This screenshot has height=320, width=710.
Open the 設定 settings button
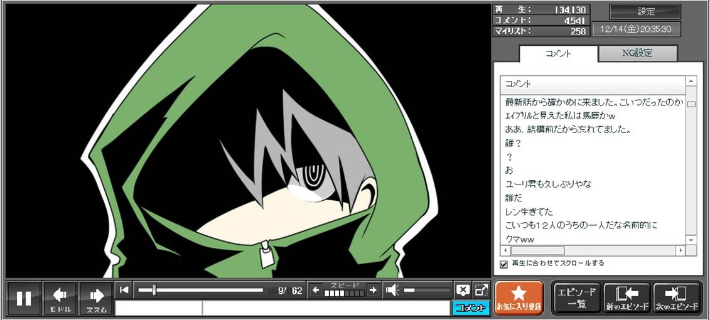[645, 11]
